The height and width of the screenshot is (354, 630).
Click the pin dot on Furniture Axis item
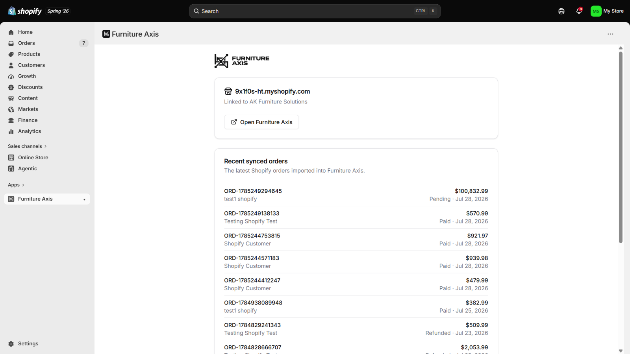coord(84,199)
